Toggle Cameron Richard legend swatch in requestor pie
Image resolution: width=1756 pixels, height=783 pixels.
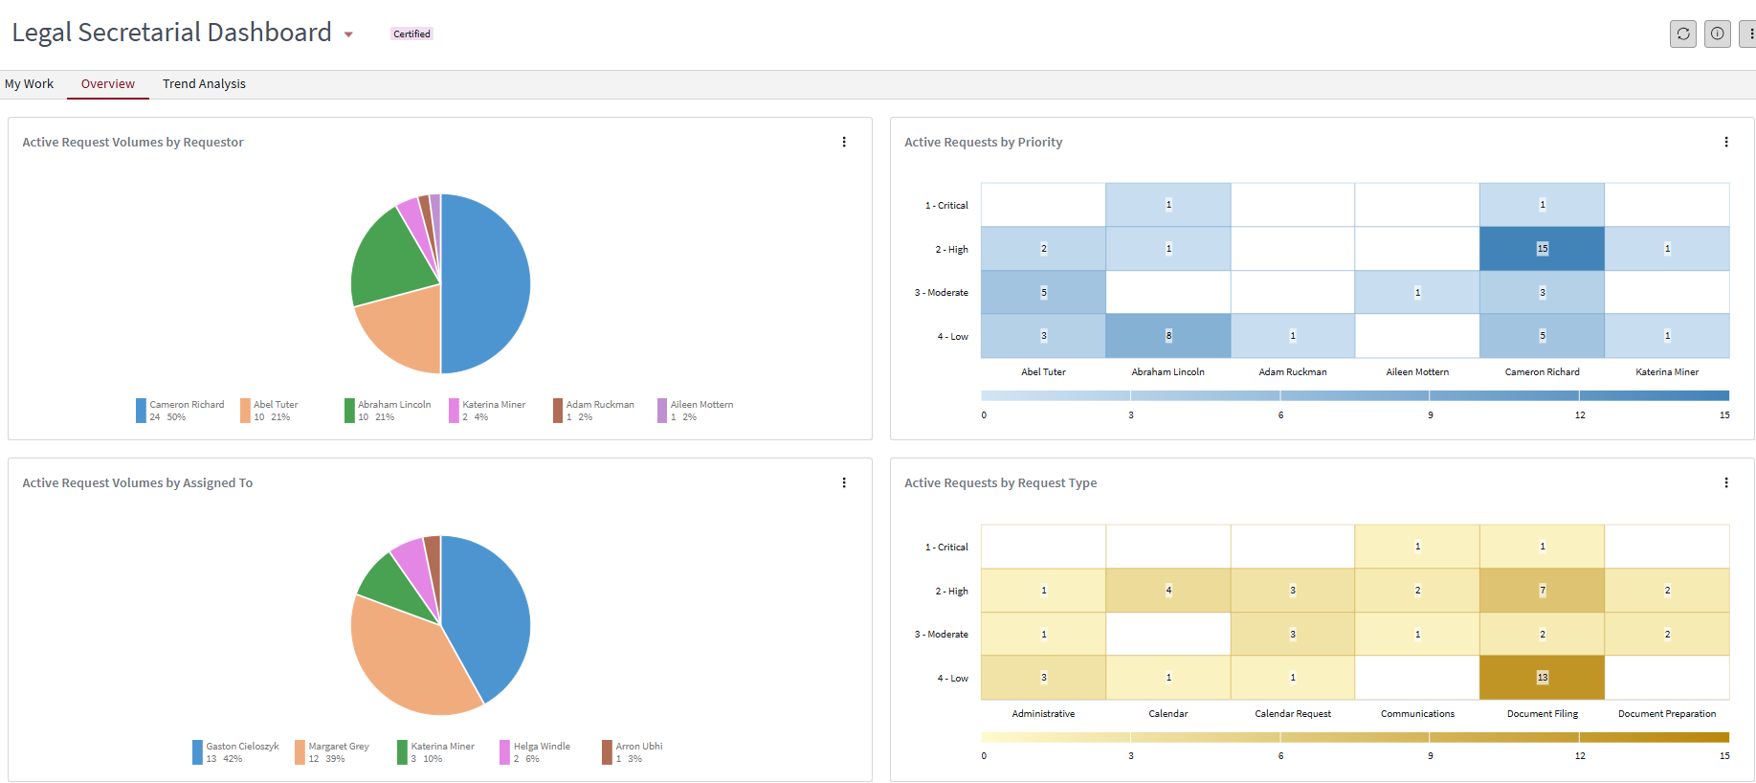coord(141,411)
